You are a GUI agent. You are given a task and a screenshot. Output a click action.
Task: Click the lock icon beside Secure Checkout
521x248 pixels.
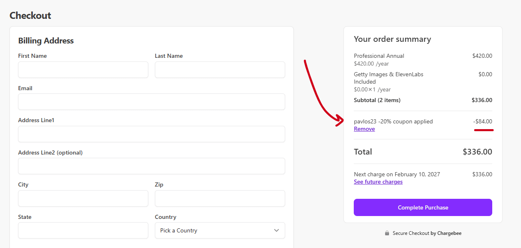(x=387, y=233)
